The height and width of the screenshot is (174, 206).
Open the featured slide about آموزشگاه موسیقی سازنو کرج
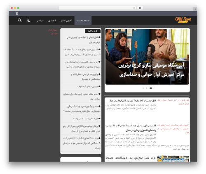pyautogui.click(x=147, y=57)
